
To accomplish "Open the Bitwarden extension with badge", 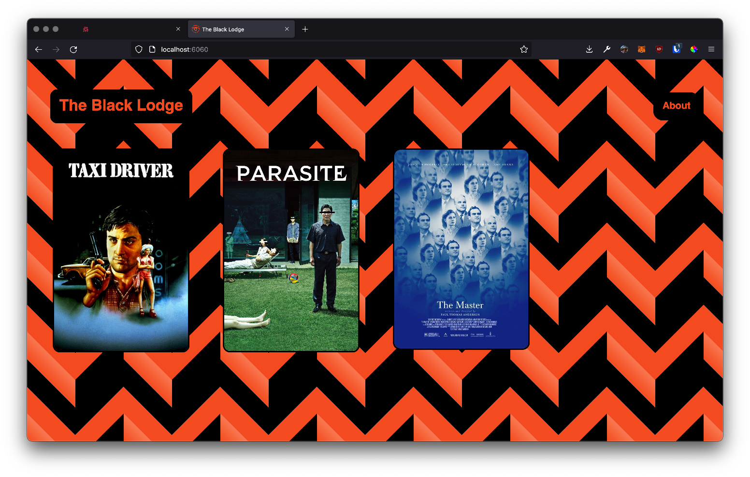I will 677,49.
